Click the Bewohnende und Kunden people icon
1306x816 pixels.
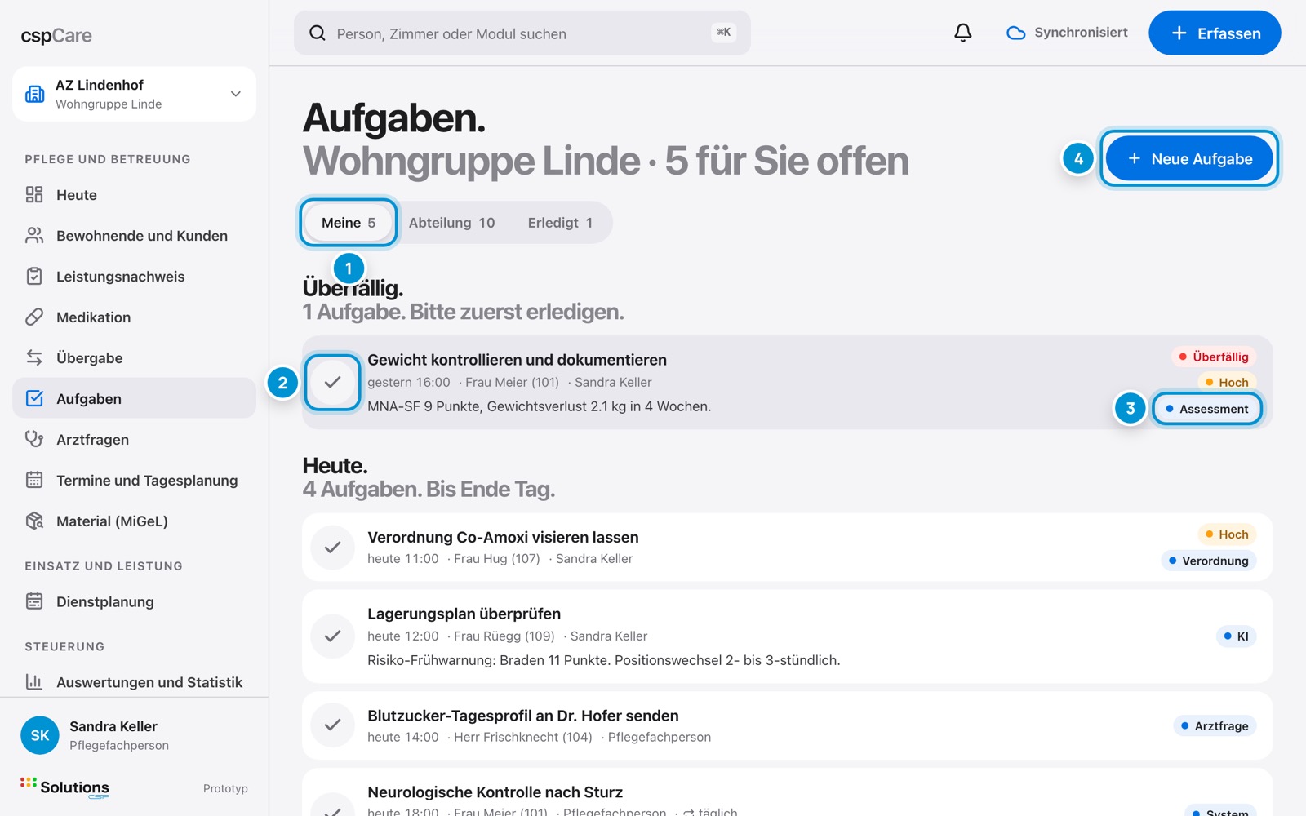pyautogui.click(x=34, y=235)
